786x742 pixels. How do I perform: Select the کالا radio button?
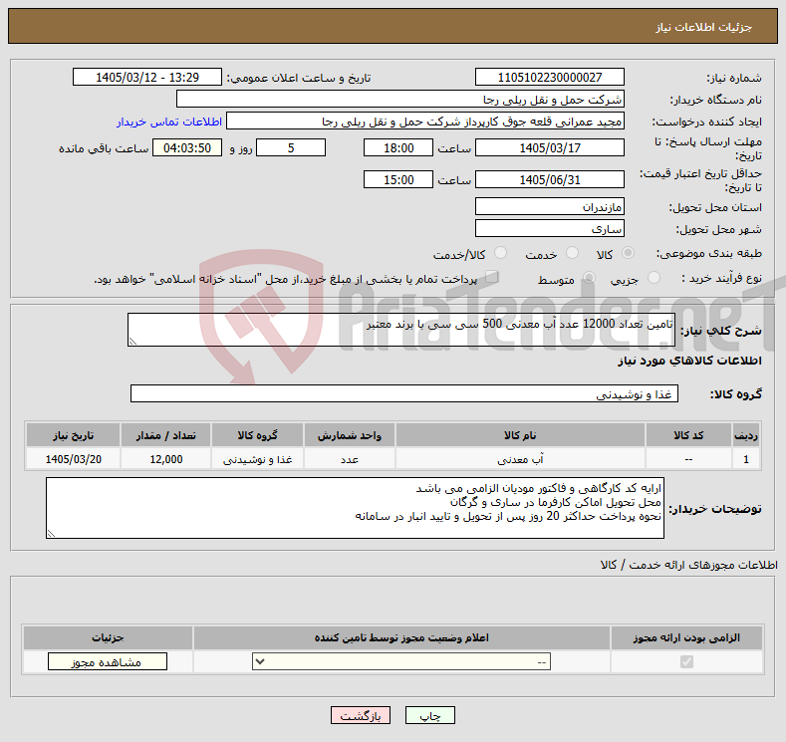click(x=628, y=253)
